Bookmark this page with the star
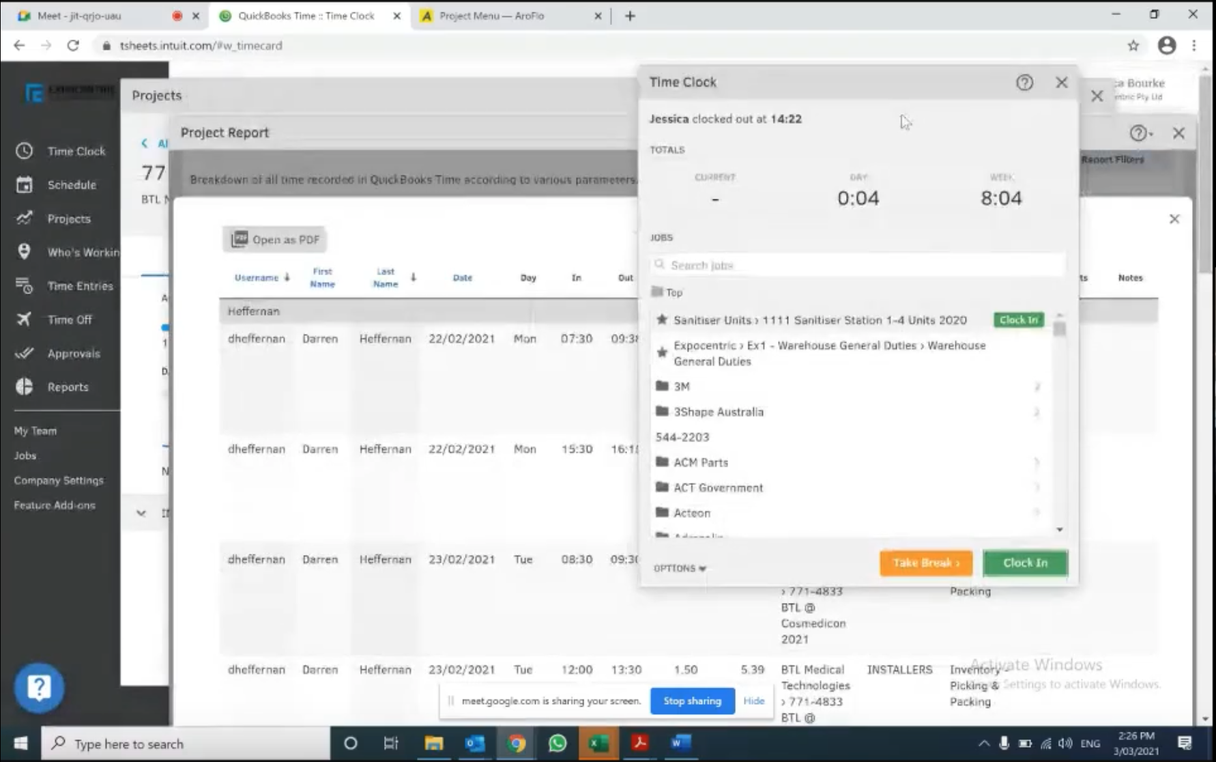This screenshot has width=1216, height=762. [x=1133, y=46]
